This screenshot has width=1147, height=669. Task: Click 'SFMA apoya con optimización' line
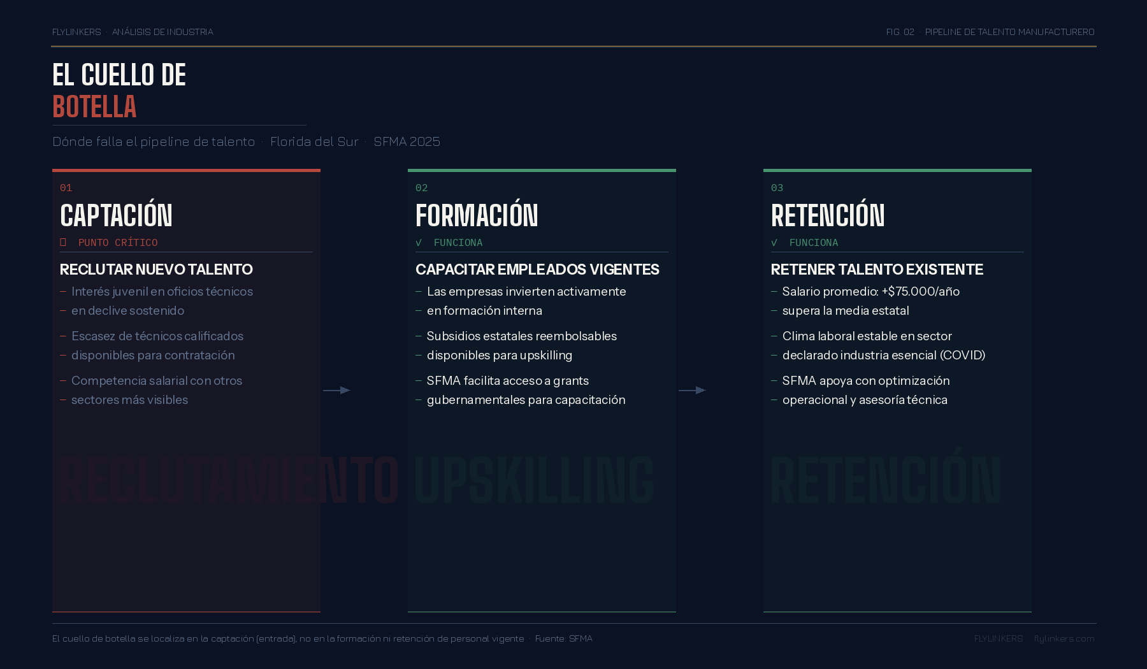tap(866, 381)
